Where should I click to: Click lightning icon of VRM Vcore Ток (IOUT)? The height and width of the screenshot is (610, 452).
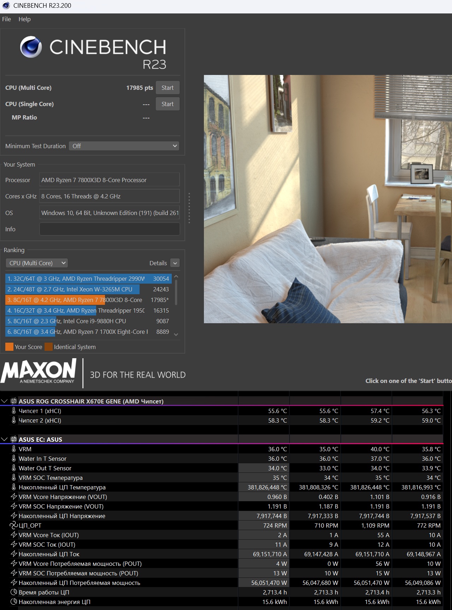click(x=14, y=535)
